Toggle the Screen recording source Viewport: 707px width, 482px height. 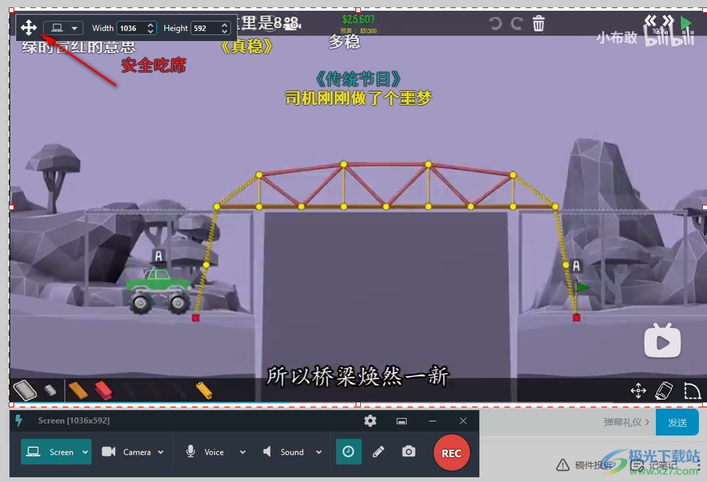click(50, 452)
